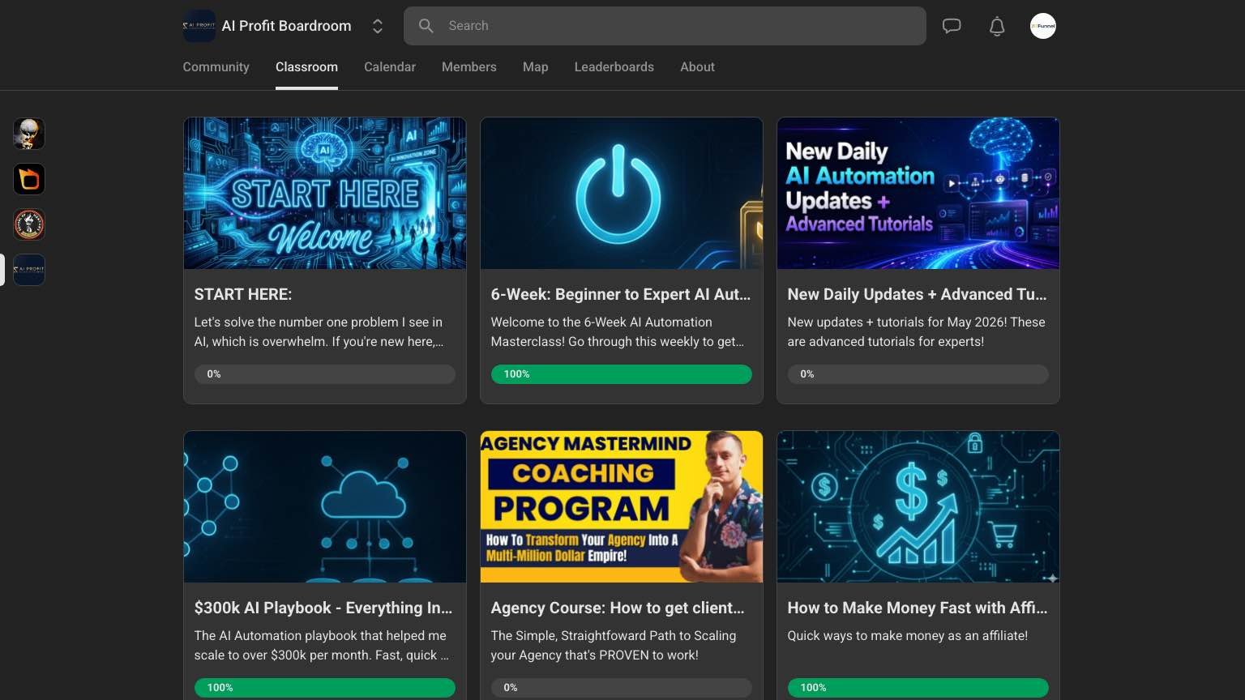The height and width of the screenshot is (700, 1245).
Task: Open the power button course thumbnail
Action: click(622, 193)
